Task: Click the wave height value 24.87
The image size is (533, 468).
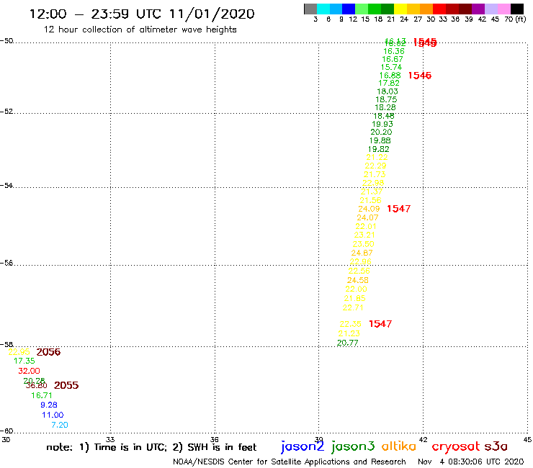Action: [362, 253]
